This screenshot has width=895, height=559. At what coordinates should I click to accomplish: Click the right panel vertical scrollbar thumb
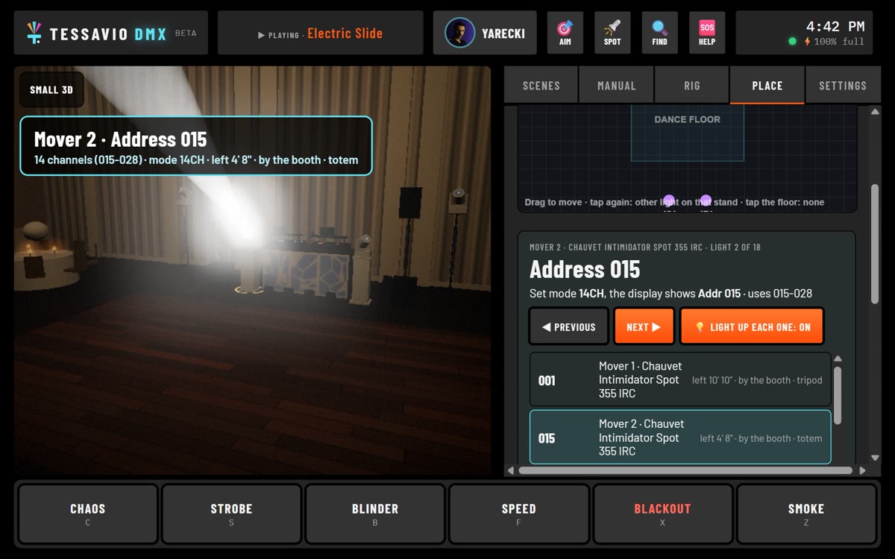click(875, 244)
